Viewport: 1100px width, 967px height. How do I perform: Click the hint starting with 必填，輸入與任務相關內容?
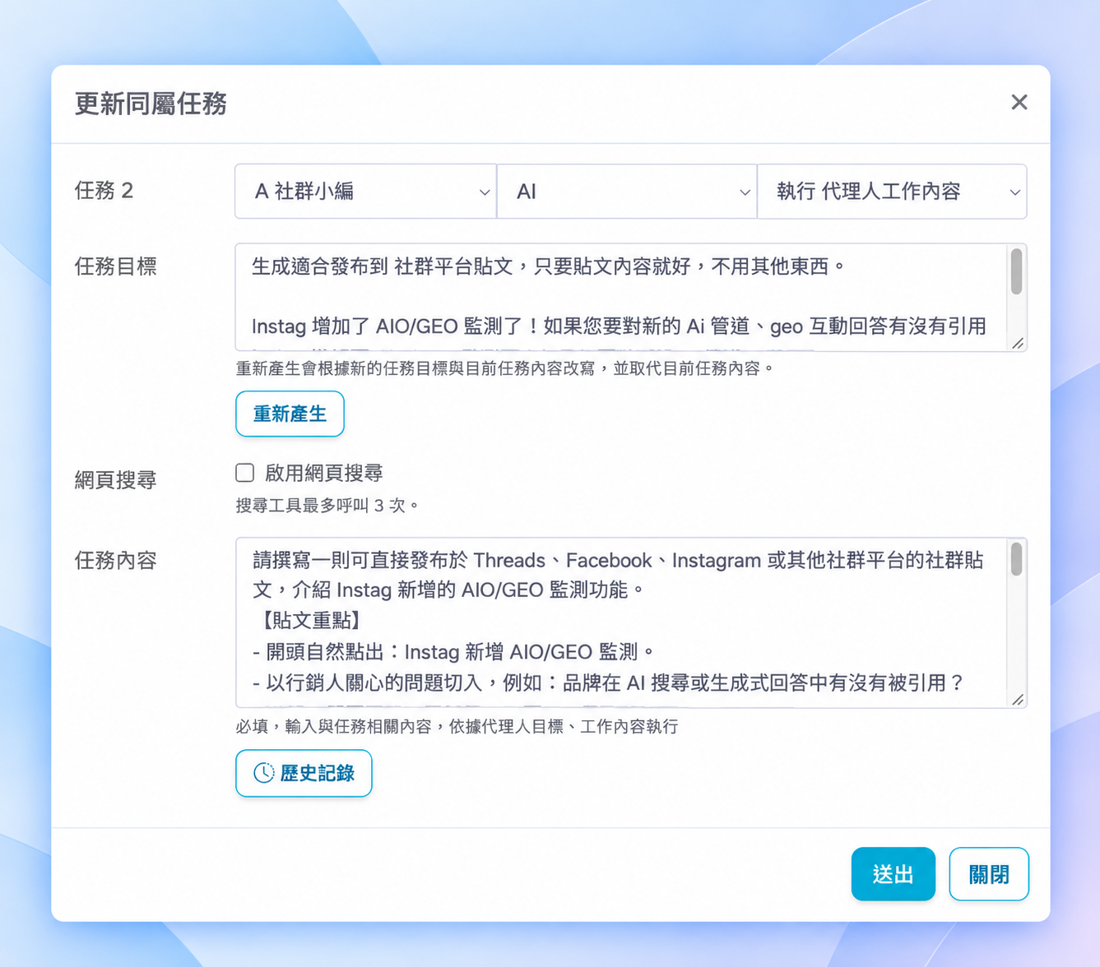[457, 727]
